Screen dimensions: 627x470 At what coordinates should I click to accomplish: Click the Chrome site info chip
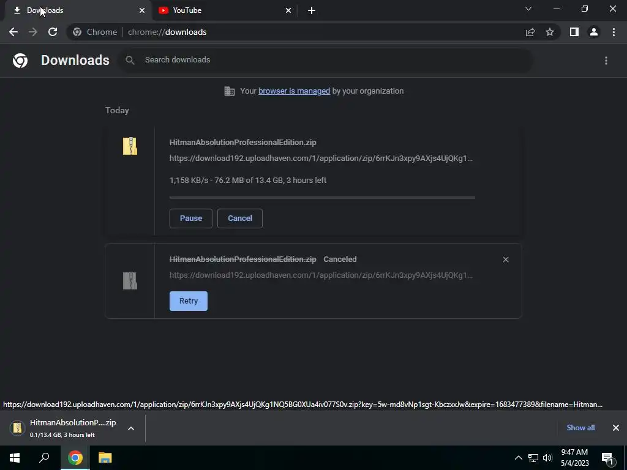click(95, 32)
